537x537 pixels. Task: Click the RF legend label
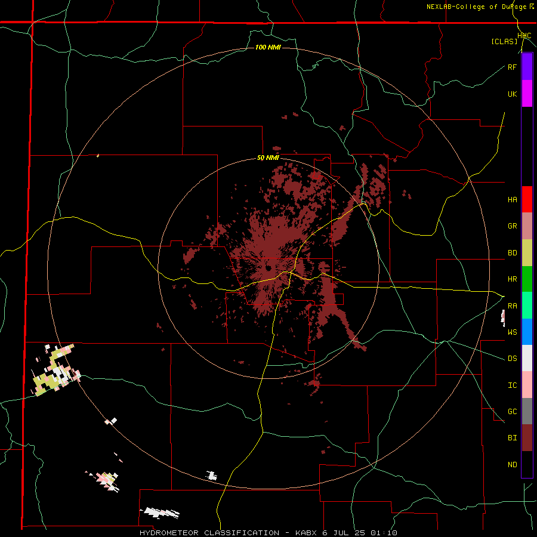pos(512,67)
